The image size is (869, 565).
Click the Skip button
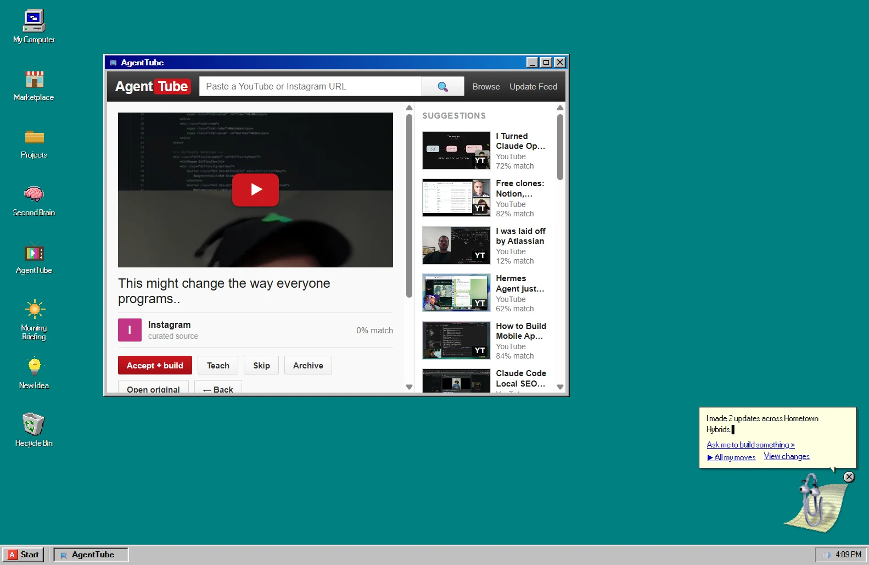pos(261,366)
